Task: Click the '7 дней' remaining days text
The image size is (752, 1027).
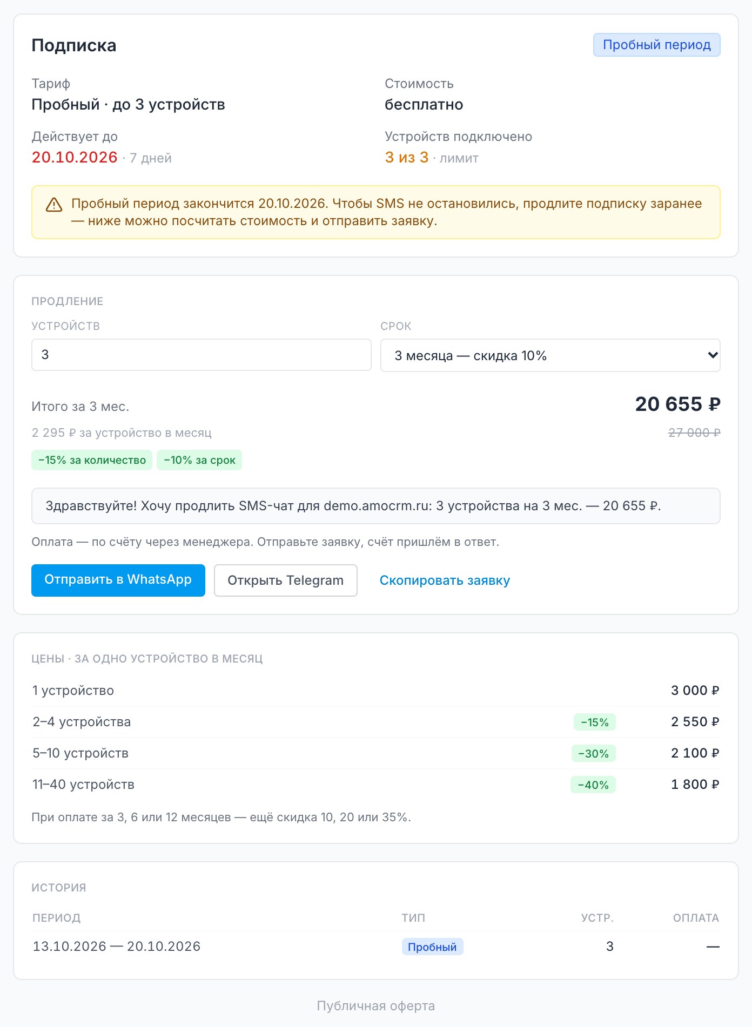Action: [151, 158]
